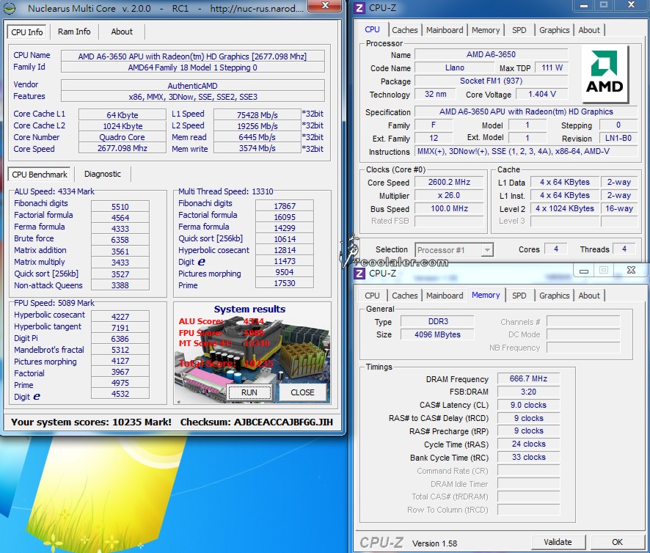Click the OK button in CPU-Z

click(617, 542)
